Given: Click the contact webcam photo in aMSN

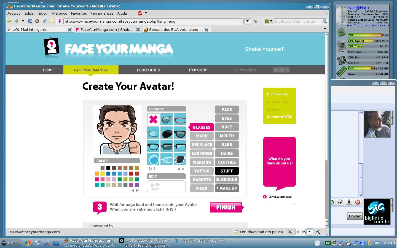Looking at the screenshot, I should click(377, 124).
